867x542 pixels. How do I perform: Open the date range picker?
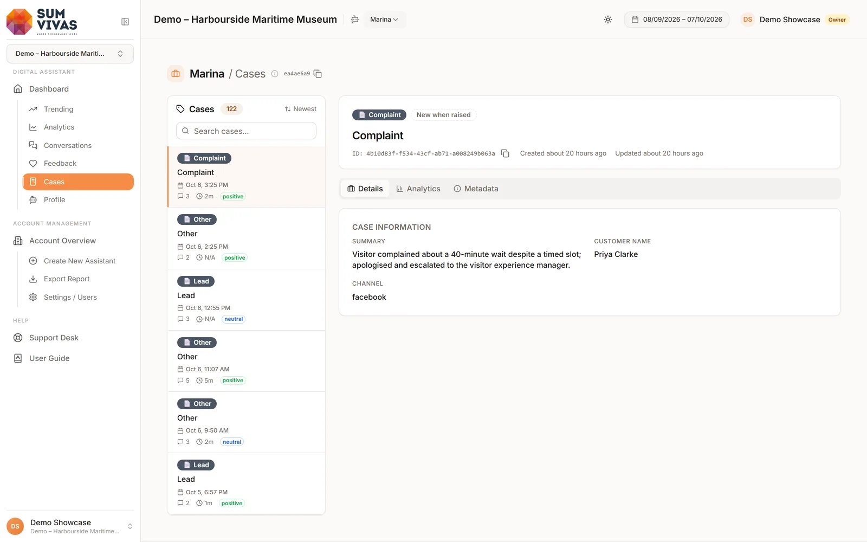coord(677,20)
